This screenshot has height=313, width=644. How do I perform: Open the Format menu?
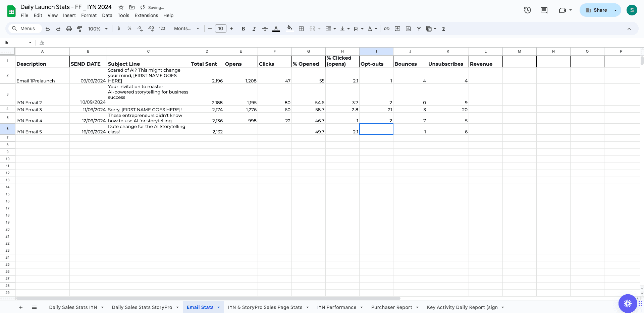click(x=89, y=15)
